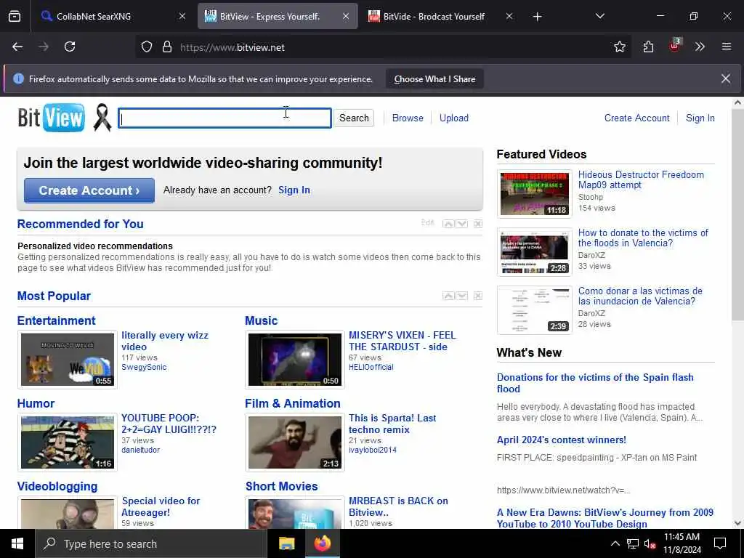
Task: Expand the toolbar overflow chevrons
Action: 700,46
